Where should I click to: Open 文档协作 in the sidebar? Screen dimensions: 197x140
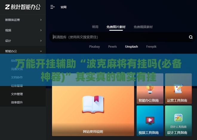pos(17,77)
